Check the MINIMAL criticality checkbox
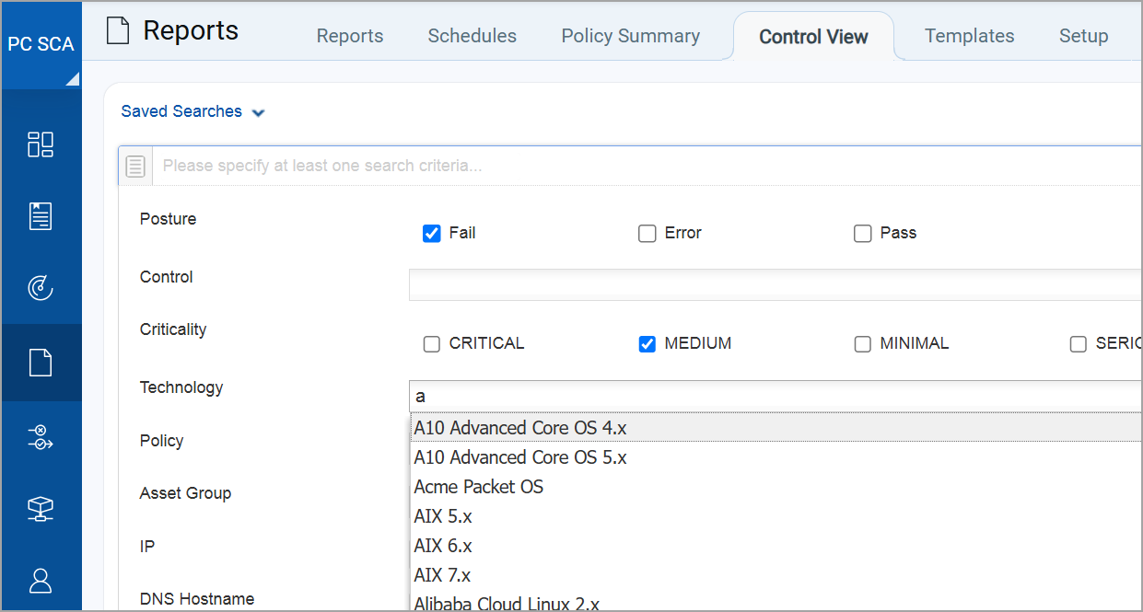 (x=862, y=344)
